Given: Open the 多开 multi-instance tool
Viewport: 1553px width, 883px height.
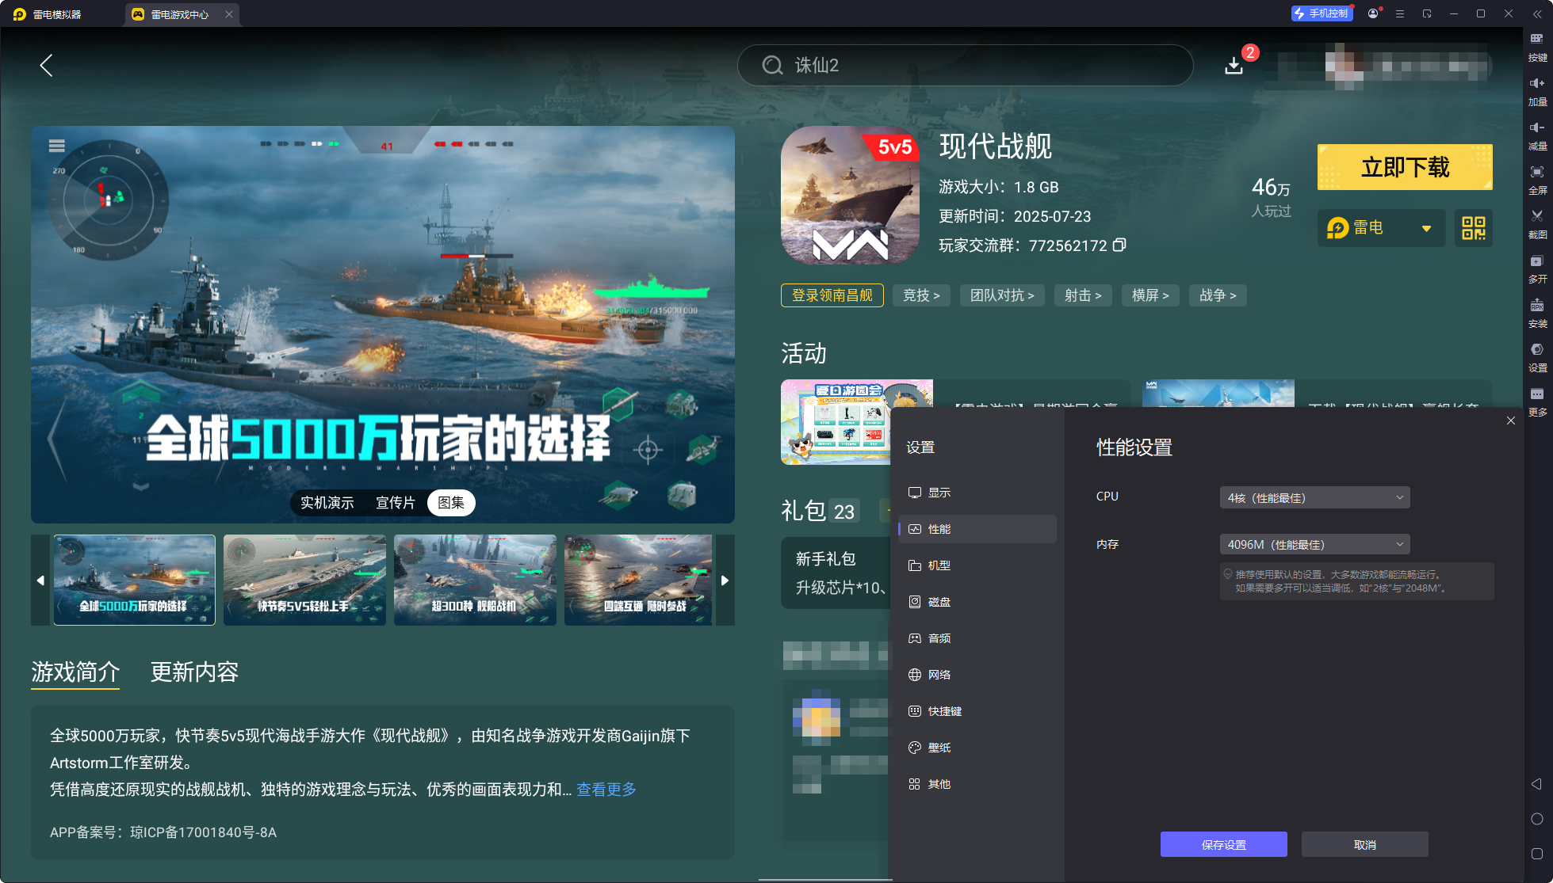Looking at the screenshot, I should 1537,268.
